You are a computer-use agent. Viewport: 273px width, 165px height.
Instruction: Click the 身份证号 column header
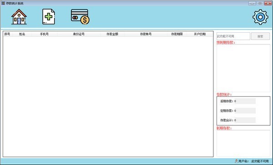79,34
